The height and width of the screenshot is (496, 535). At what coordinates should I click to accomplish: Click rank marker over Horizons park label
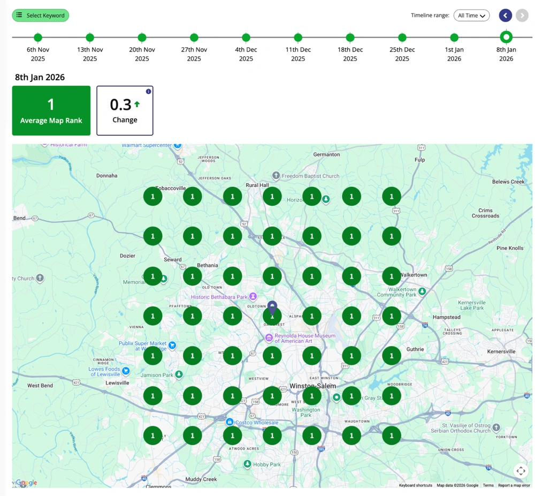coord(312,197)
